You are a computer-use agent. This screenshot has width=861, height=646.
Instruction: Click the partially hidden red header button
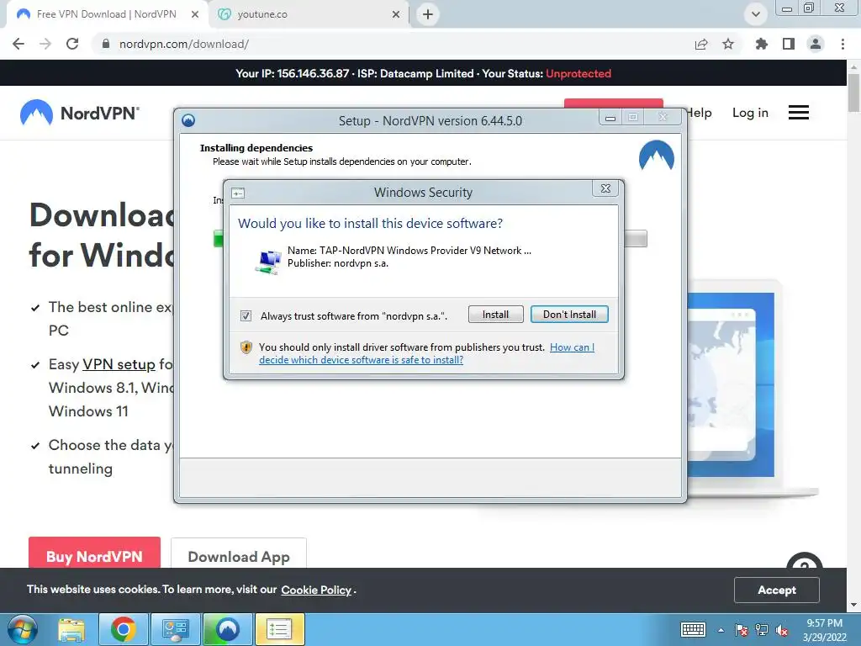(613, 103)
